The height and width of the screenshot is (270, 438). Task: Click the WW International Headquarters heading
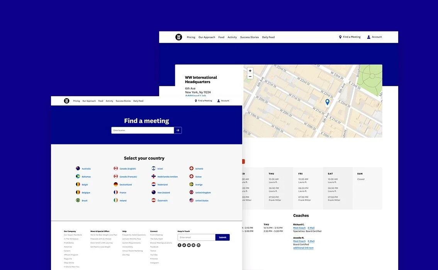(201, 80)
